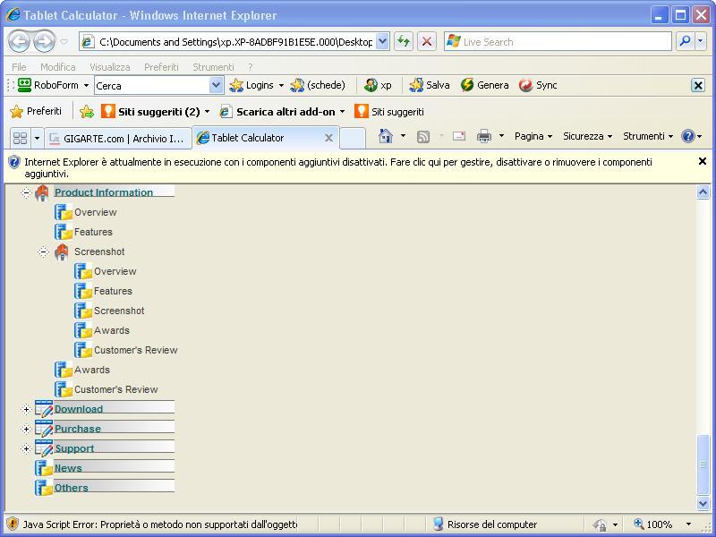Click the Live Search magnifier button
The height and width of the screenshot is (537, 716).
click(x=685, y=41)
